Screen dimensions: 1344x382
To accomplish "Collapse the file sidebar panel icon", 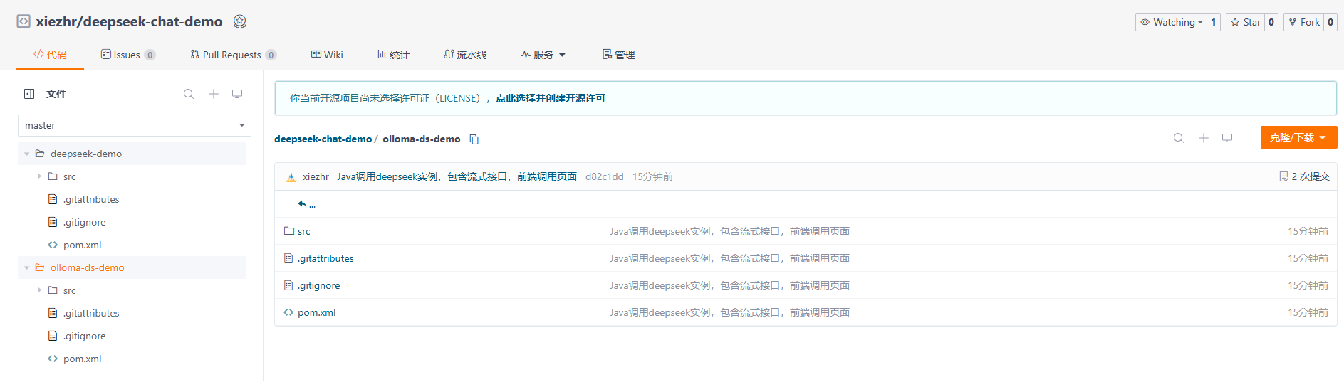I will 29,94.
